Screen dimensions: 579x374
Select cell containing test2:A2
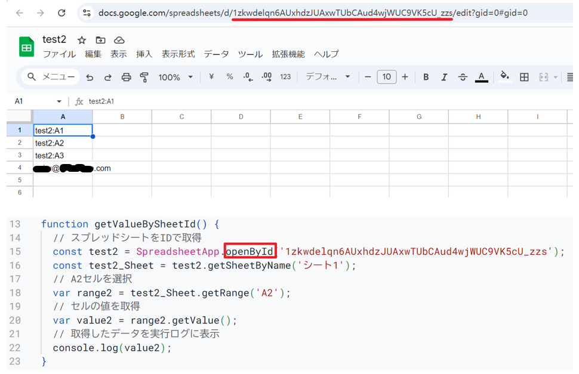coord(63,143)
